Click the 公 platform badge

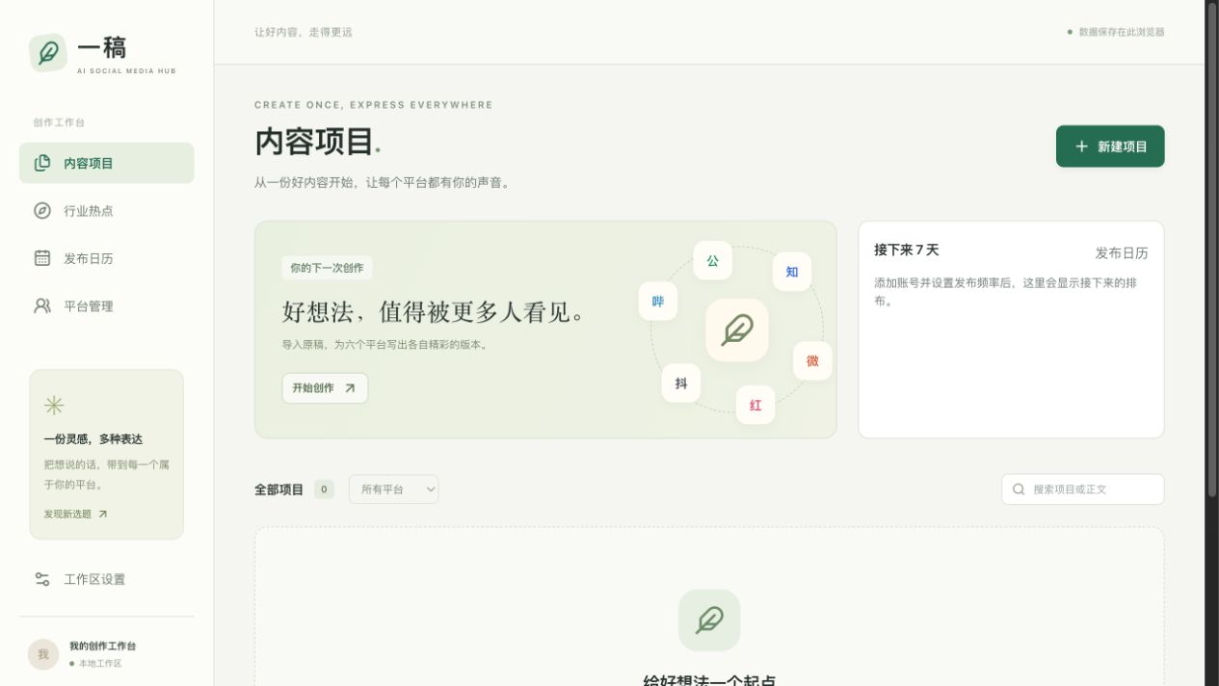click(713, 261)
